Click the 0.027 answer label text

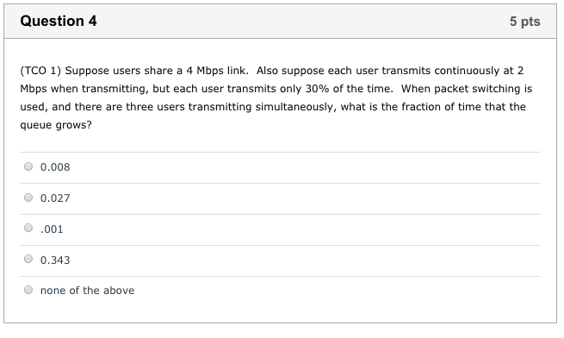click(55, 198)
